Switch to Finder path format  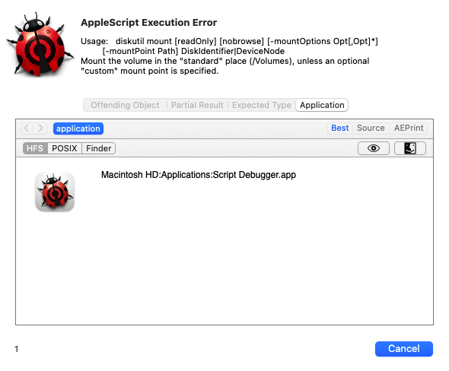coord(98,148)
